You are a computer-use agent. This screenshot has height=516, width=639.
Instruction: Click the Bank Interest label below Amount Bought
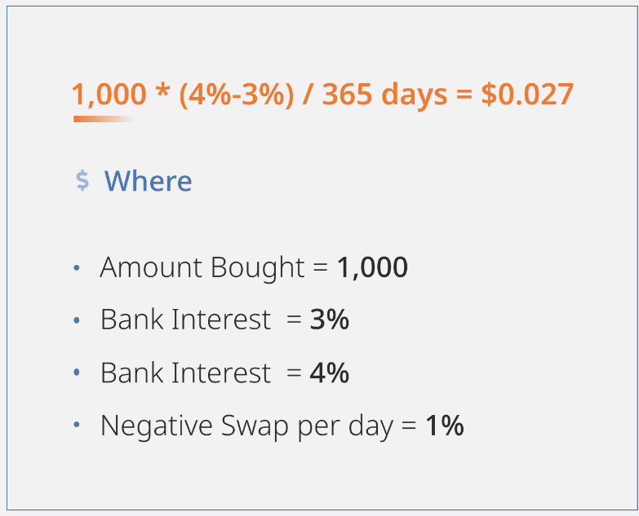coord(185,320)
